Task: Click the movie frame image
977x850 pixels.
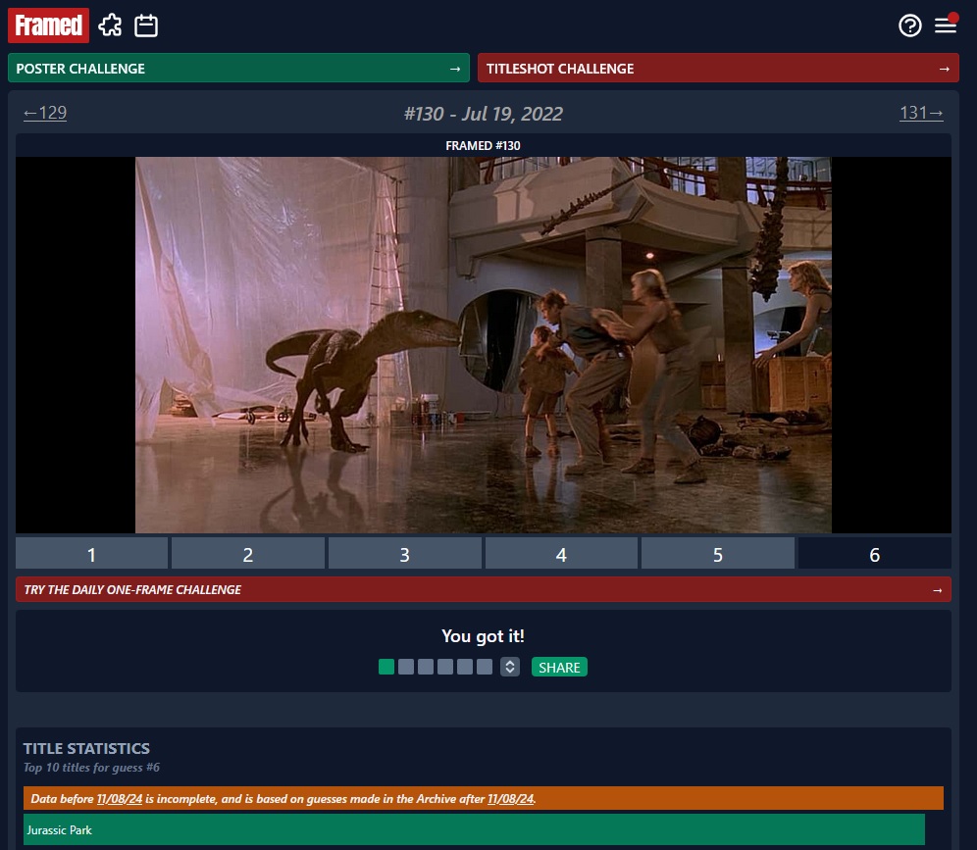Action: (x=484, y=345)
